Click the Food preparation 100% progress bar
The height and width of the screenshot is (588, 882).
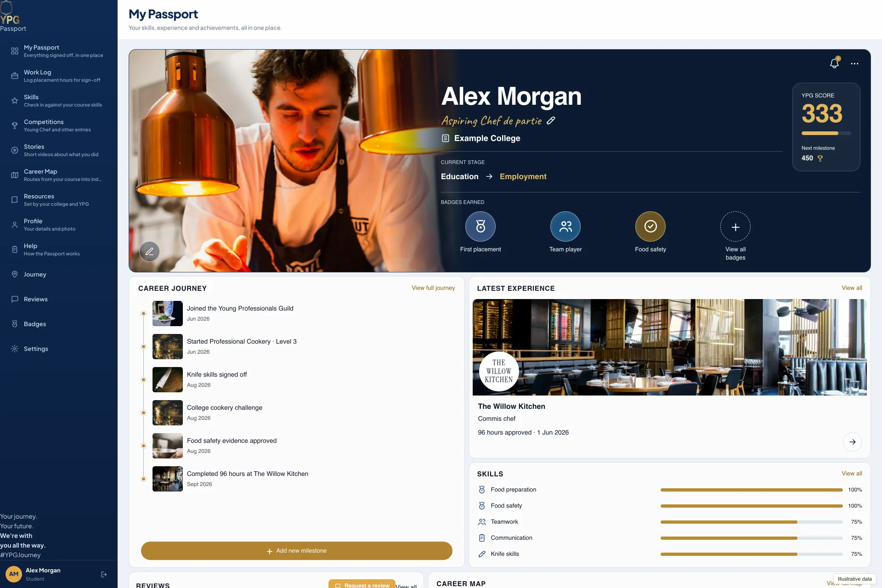point(752,490)
